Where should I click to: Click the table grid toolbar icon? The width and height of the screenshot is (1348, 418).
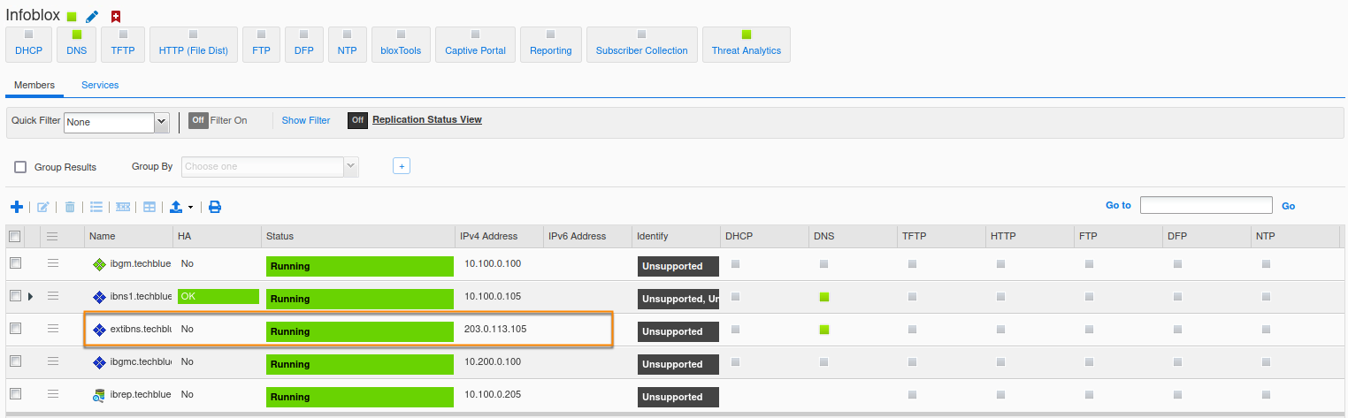149,207
